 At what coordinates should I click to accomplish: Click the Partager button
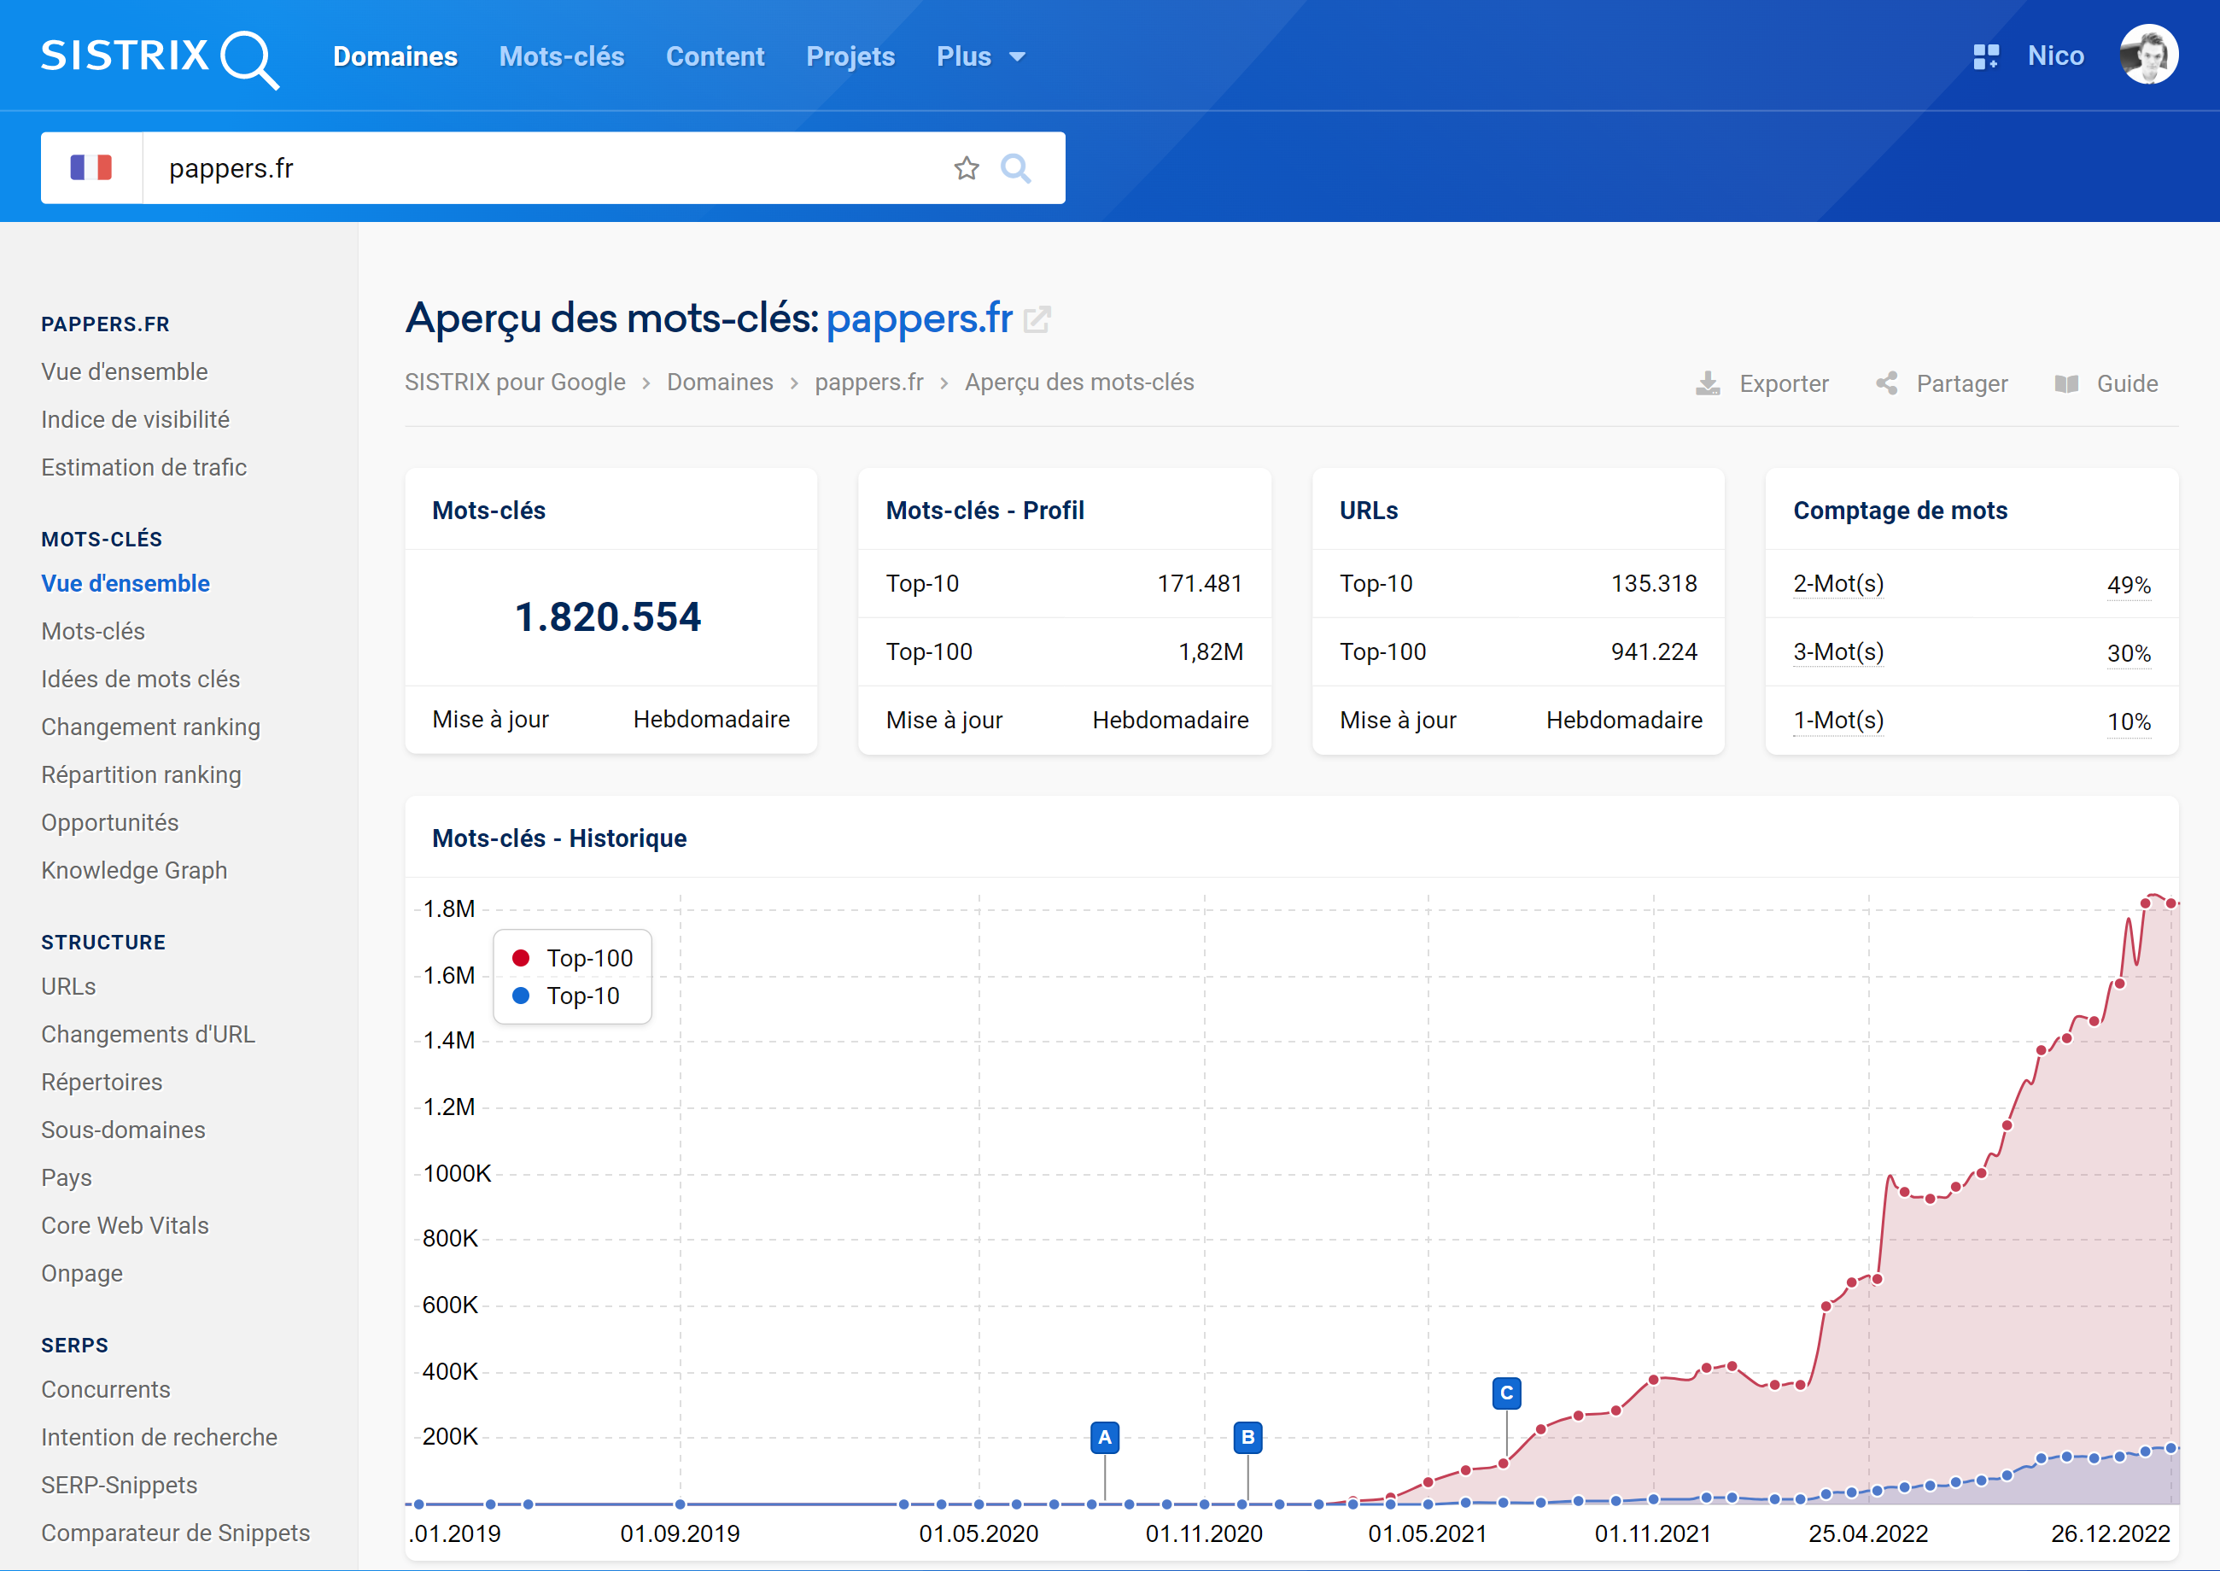click(x=1942, y=384)
